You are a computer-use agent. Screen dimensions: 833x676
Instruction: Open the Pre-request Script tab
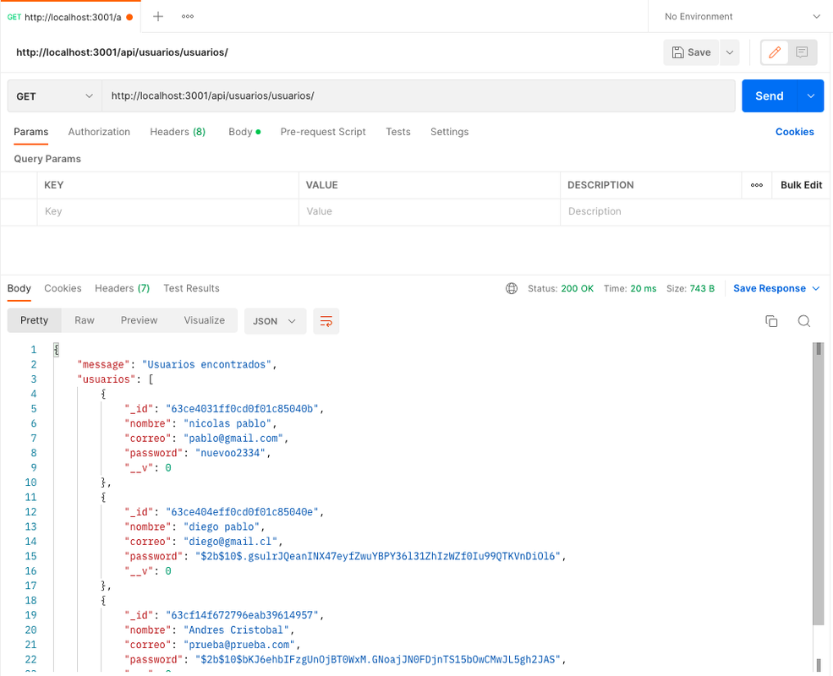point(323,132)
